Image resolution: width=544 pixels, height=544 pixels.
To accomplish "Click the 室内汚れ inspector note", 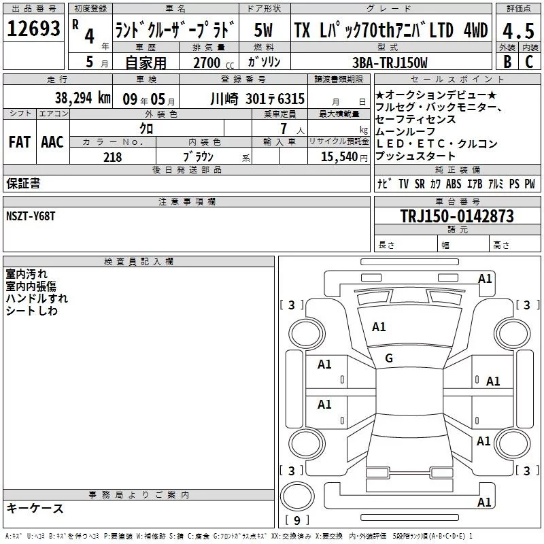I will 27,274.
